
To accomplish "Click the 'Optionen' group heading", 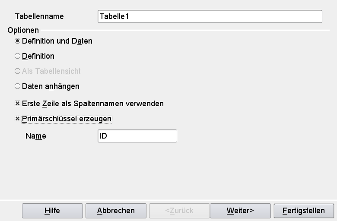I will (x=23, y=30).
